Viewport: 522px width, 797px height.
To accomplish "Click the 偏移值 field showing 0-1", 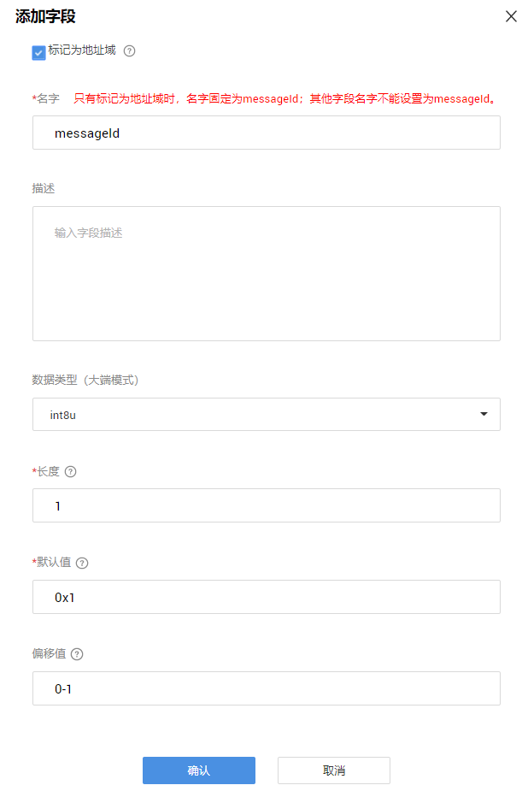I will (266, 688).
